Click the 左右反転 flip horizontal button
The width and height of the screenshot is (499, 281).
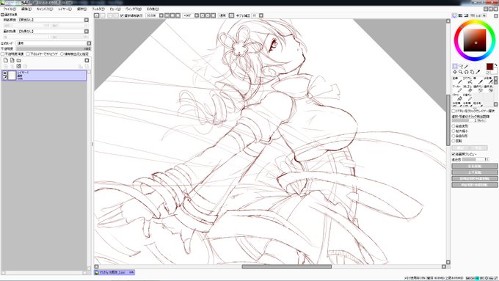click(475, 167)
